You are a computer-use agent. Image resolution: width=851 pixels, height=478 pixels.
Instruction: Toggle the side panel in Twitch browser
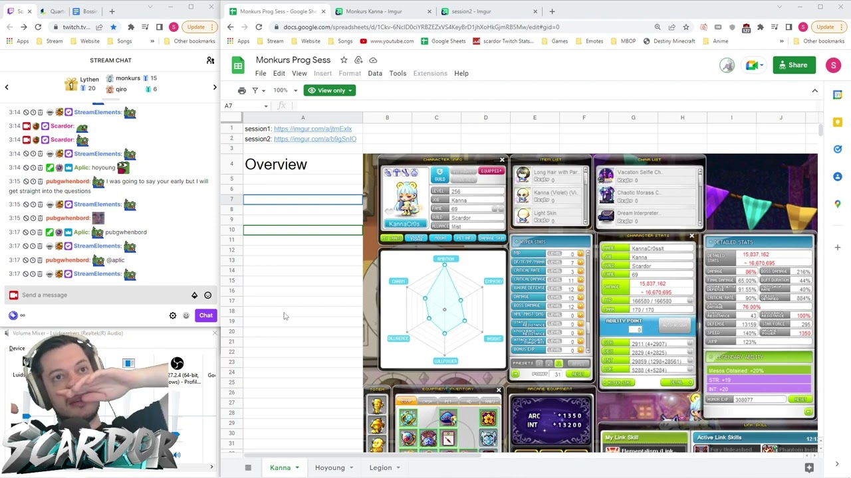160,27
